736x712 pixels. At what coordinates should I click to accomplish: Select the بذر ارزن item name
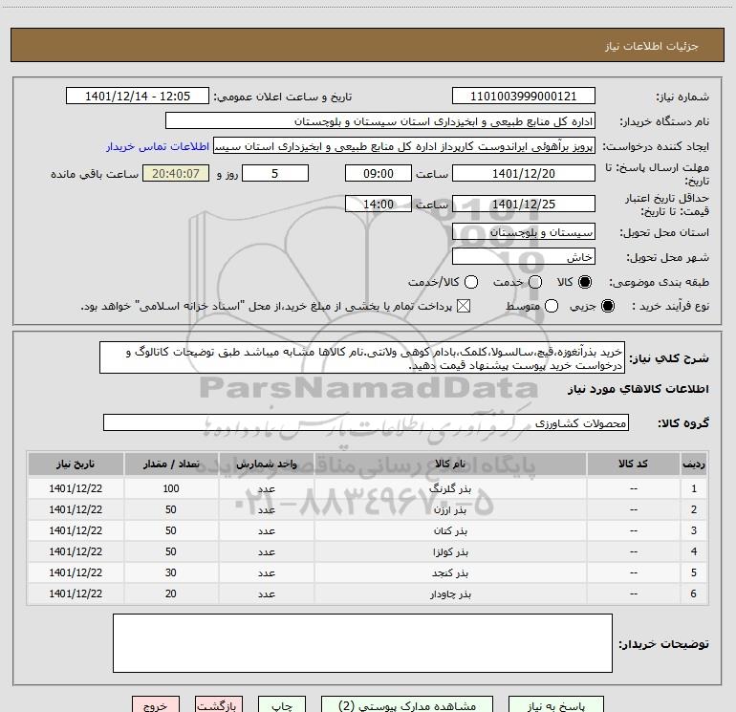450,510
